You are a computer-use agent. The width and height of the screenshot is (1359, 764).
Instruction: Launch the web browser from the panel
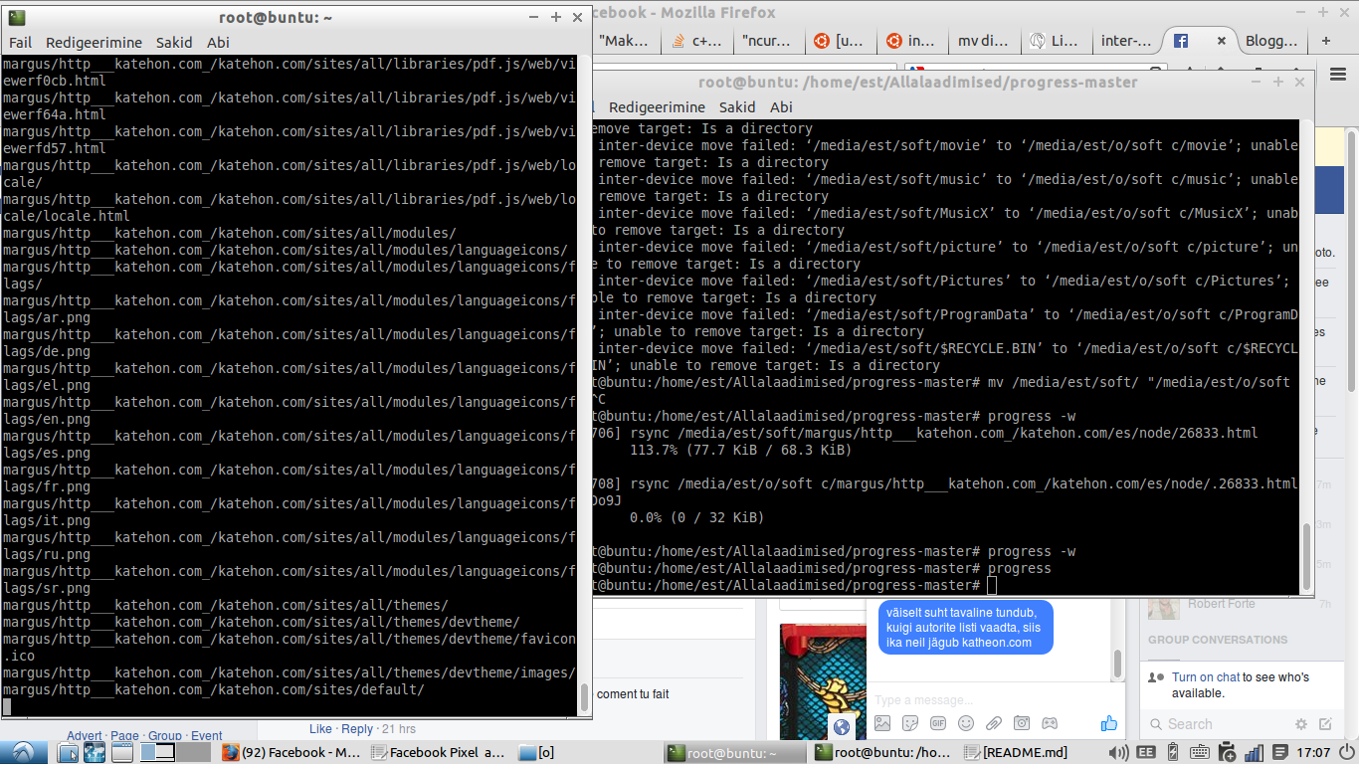pos(95,752)
